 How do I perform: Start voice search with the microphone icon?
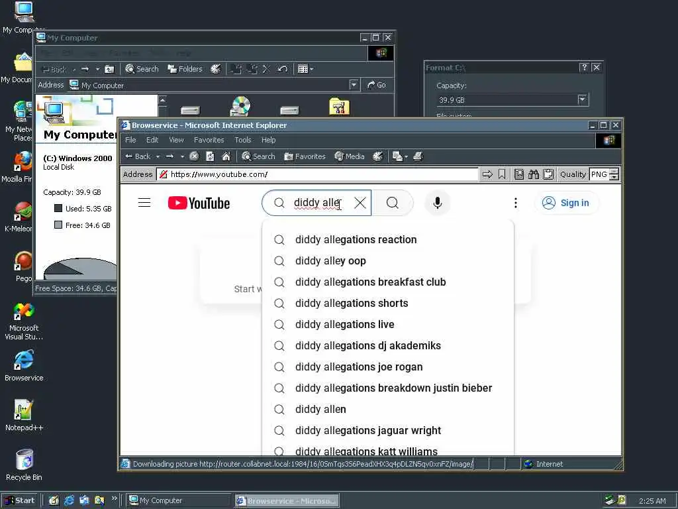click(x=437, y=203)
